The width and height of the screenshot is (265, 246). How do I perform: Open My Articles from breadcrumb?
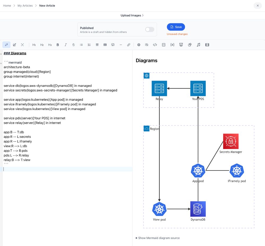(25, 6)
